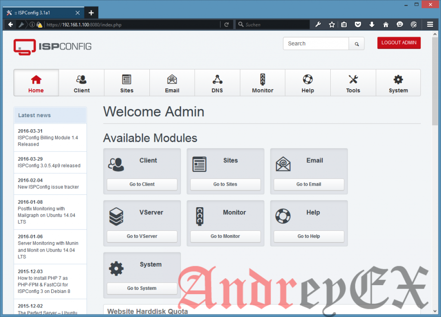
Task: Click the insecure connection padlock warning icon
Action: point(39,25)
